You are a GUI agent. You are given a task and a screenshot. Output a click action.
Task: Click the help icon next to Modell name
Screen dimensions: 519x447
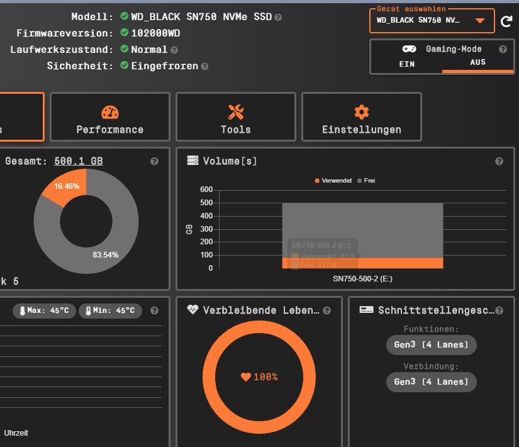[278, 17]
